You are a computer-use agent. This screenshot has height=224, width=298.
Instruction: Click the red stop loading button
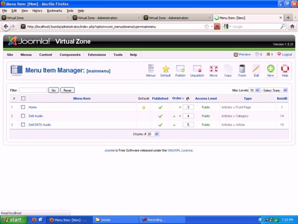tap(217, 26)
